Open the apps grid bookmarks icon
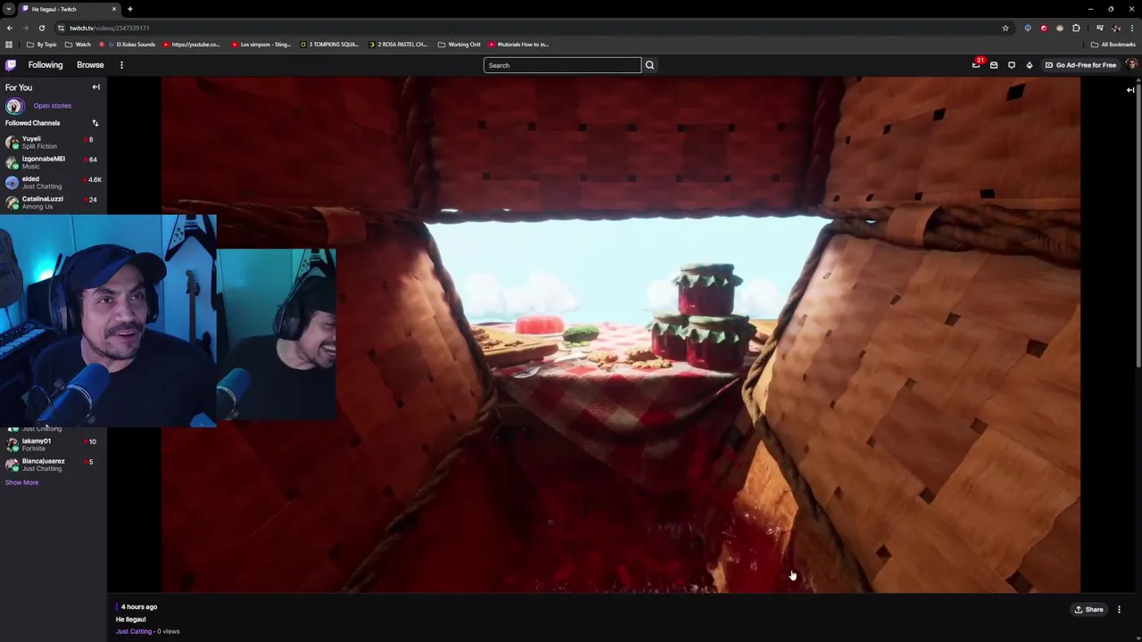This screenshot has width=1142, height=642. (x=9, y=45)
